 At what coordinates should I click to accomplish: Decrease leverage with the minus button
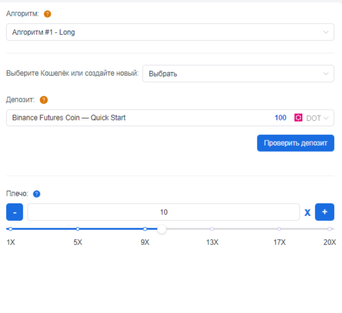14,212
